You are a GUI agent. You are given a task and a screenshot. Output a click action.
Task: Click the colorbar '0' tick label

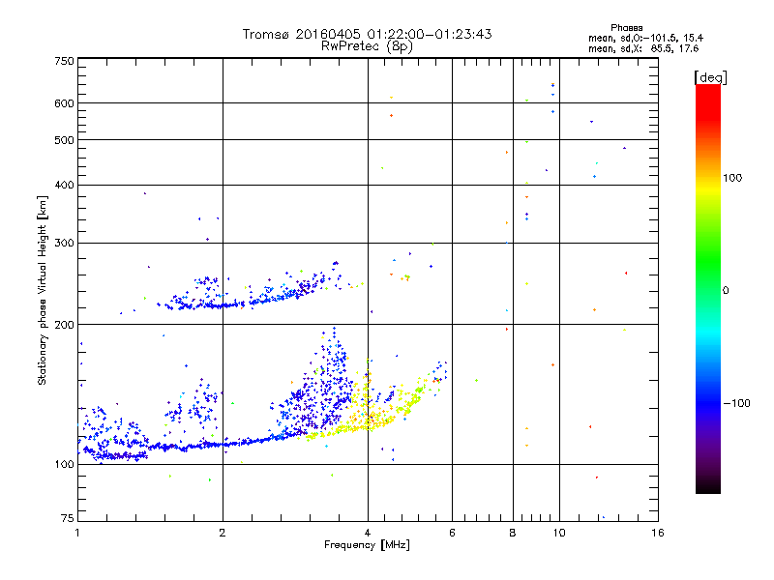click(726, 290)
